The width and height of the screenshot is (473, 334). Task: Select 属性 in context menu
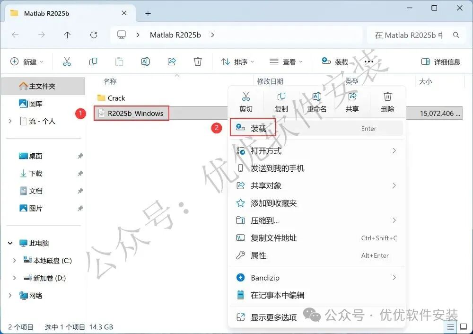pyautogui.click(x=316, y=255)
